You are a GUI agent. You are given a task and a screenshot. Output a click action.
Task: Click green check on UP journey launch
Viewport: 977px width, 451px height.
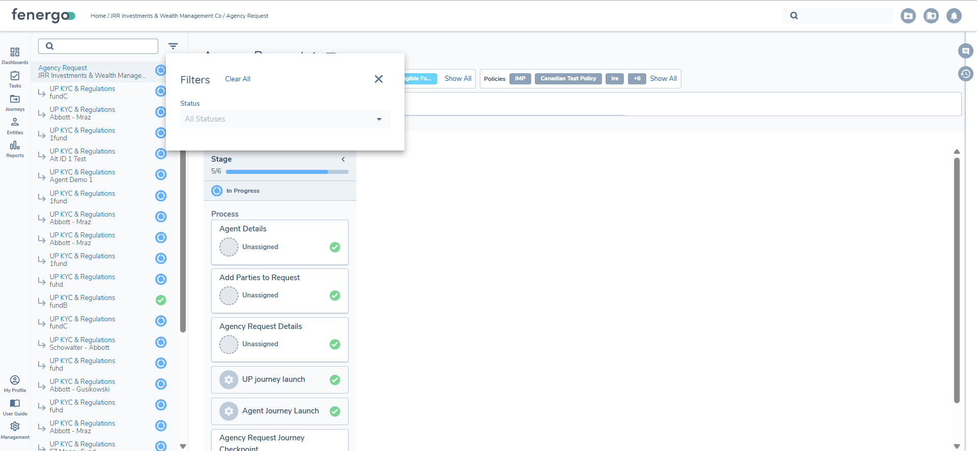(335, 380)
